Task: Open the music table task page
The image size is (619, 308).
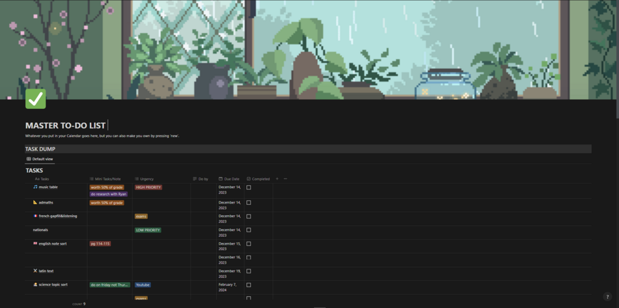Action: [48, 187]
